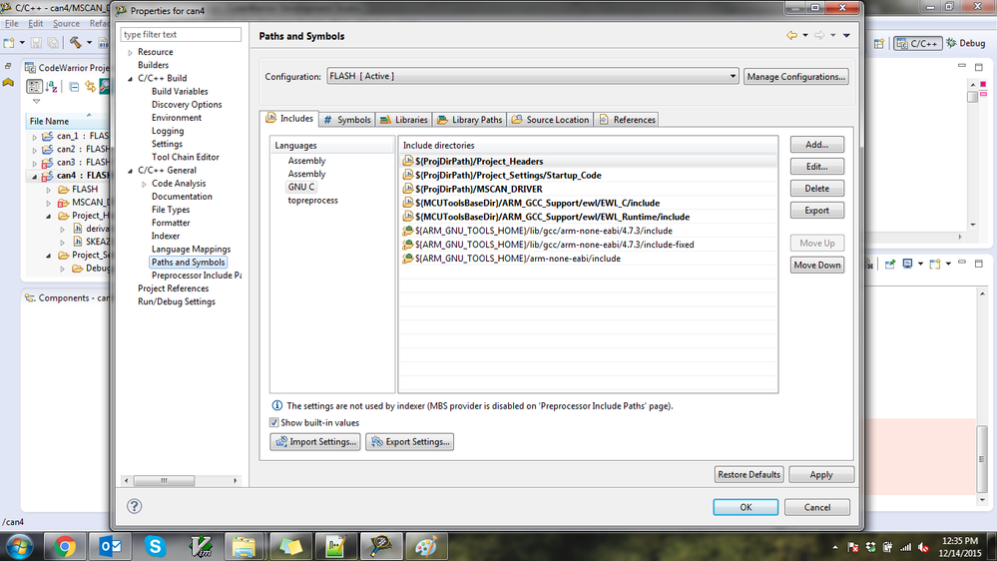Open Vim from the taskbar
Image resolution: width=997 pixels, height=561 pixels.
[201, 546]
